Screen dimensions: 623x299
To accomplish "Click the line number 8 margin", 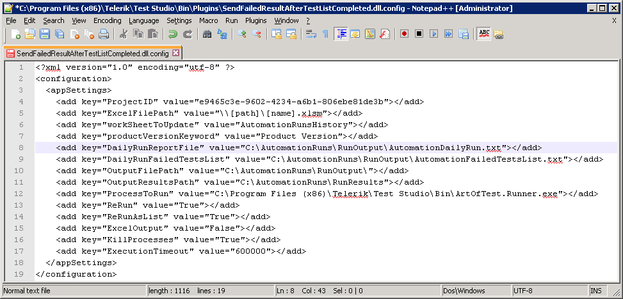I will (x=20, y=148).
